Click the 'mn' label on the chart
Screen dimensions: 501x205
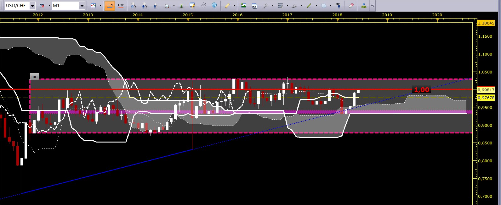coord(34,77)
